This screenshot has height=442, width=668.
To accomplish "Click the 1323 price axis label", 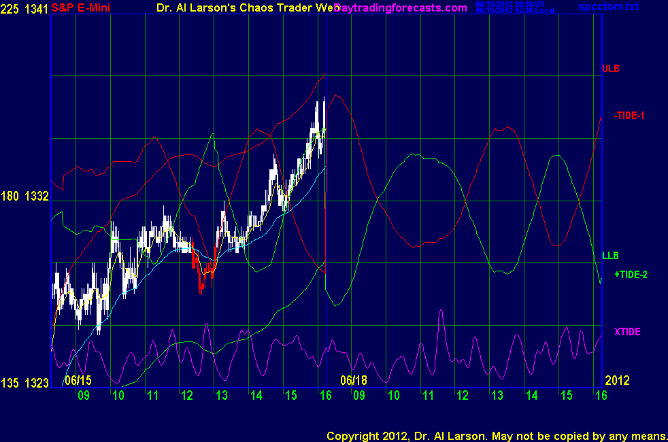I will pos(36,384).
